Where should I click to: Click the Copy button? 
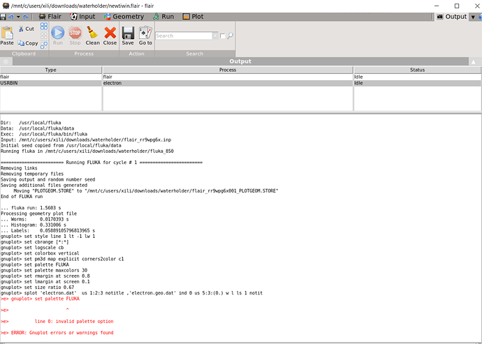pos(28,43)
